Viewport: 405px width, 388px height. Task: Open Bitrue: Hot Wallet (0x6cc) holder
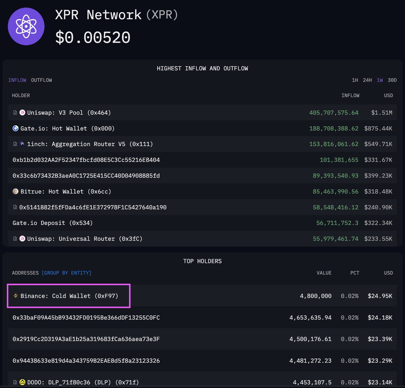66,191
